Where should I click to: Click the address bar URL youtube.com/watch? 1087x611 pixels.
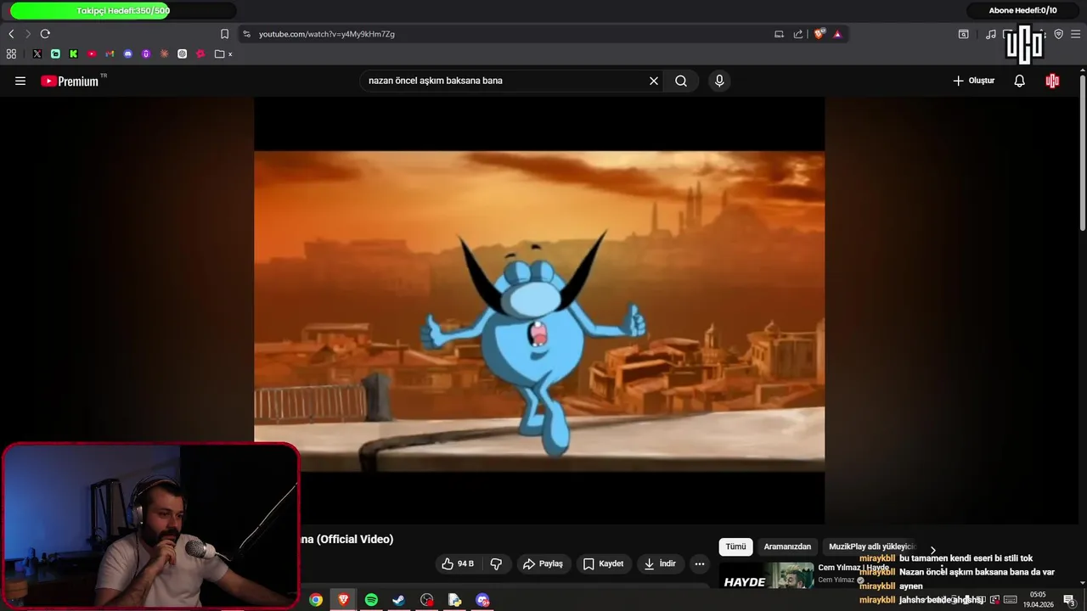(327, 34)
